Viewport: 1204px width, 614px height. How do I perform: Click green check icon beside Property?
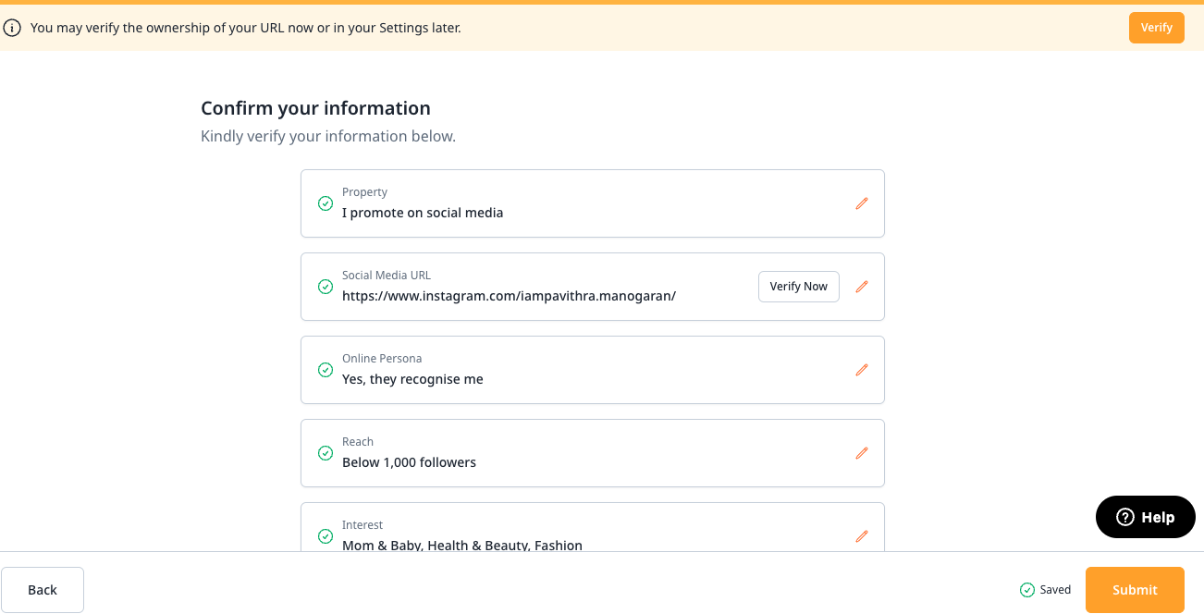pos(326,203)
